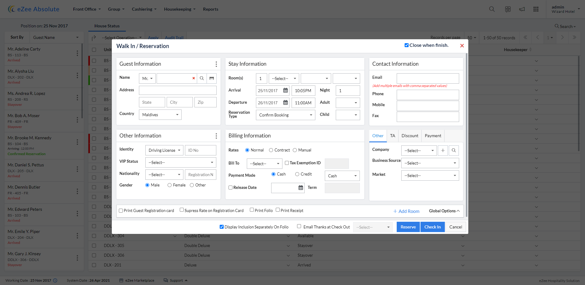Select Contract rate option
Viewport: 585px width, 285px height.
[x=271, y=150]
